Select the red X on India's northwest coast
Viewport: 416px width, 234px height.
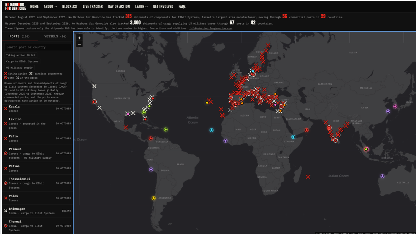tap(326, 122)
